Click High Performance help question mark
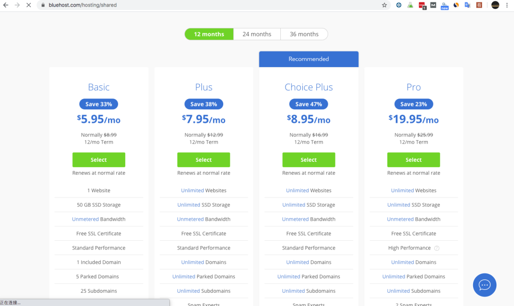 pos(436,248)
